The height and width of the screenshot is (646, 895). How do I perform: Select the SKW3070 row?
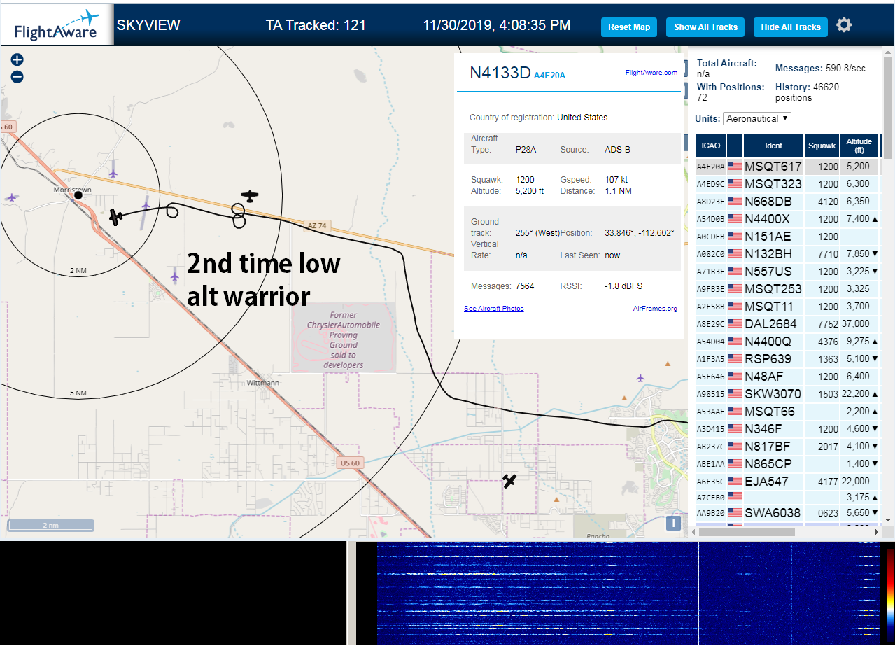pos(788,394)
